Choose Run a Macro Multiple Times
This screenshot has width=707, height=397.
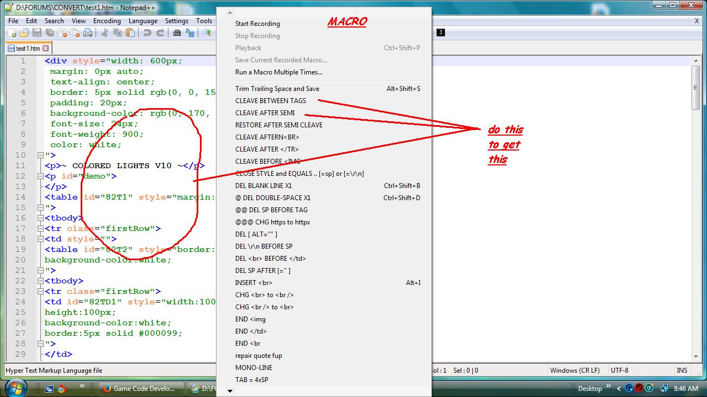[x=323, y=72]
